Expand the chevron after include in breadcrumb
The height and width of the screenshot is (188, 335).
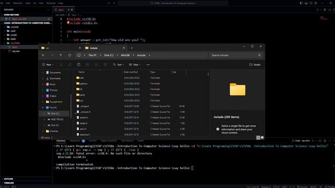click(x=149, y=55)
